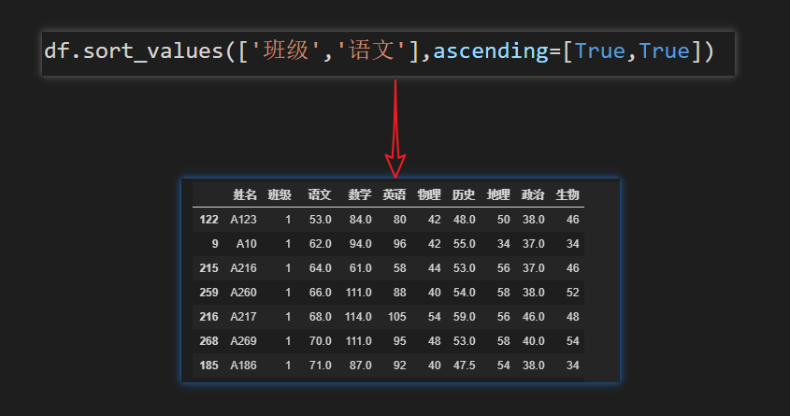Click 数学 score 61.0 in row A216
Screen dimensions: 790x416
(x=361, y=268)
